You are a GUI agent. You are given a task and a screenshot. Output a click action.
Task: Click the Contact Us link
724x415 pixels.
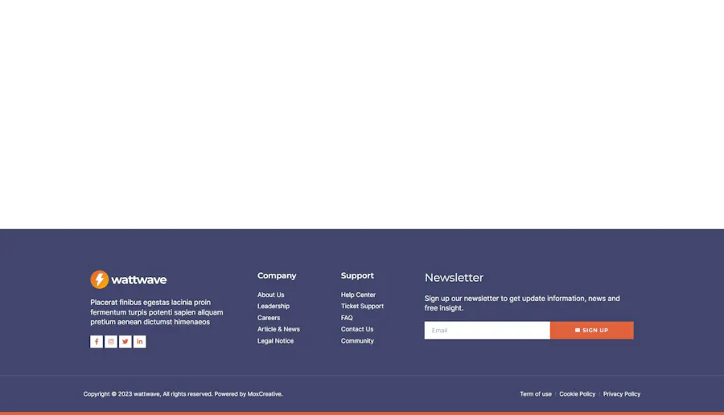357,329
